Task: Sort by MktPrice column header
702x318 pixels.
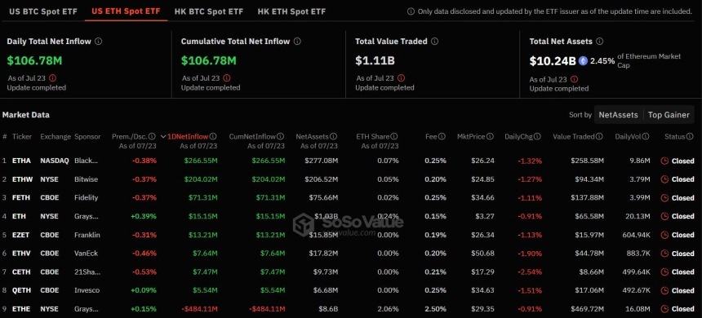Action: [x=475, y=136]
